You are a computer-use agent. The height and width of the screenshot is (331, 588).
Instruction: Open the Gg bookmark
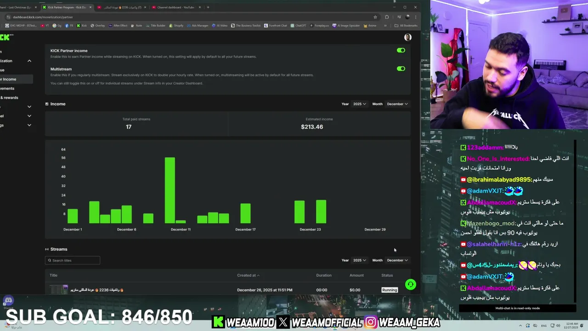57,26
